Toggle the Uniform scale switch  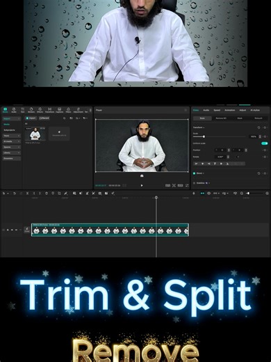[x=265, y=143]
